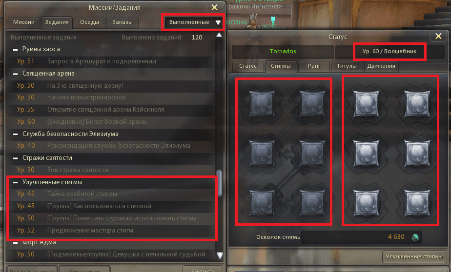The image size is (451, 272).
Task: Click the Улучшенные стигмы button
Action: point(414,257)
